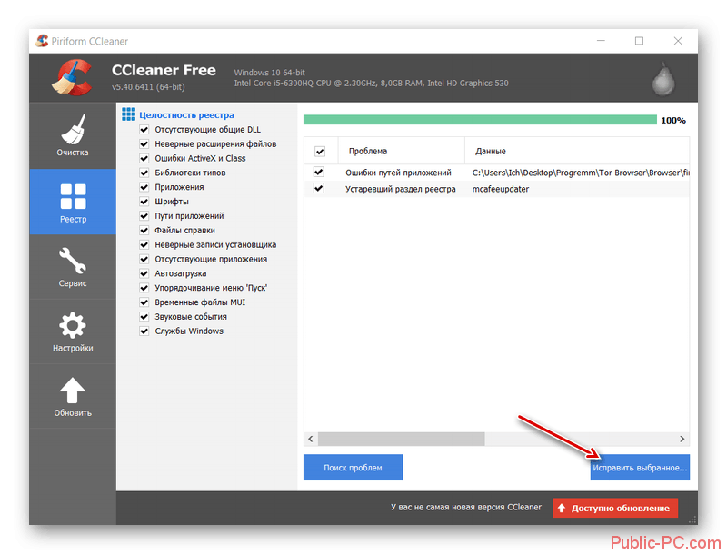Image resolution: width=727 pixels, height=554 pixels.
Task: Toggle Пути приложений checkbox
Action: pyautogui.click(x=144, y=216)
